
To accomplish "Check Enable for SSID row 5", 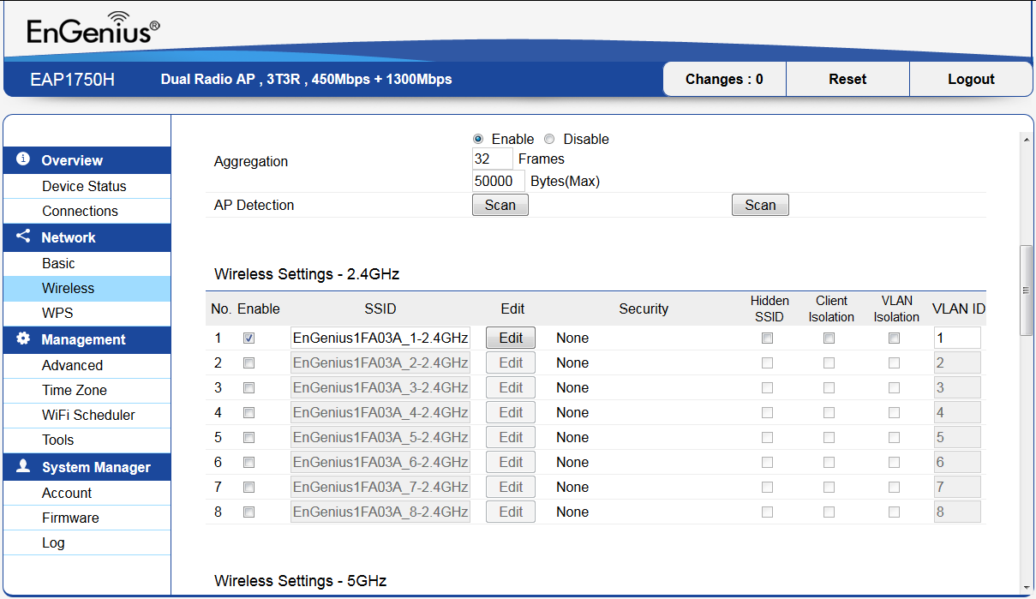I will 249,438.
